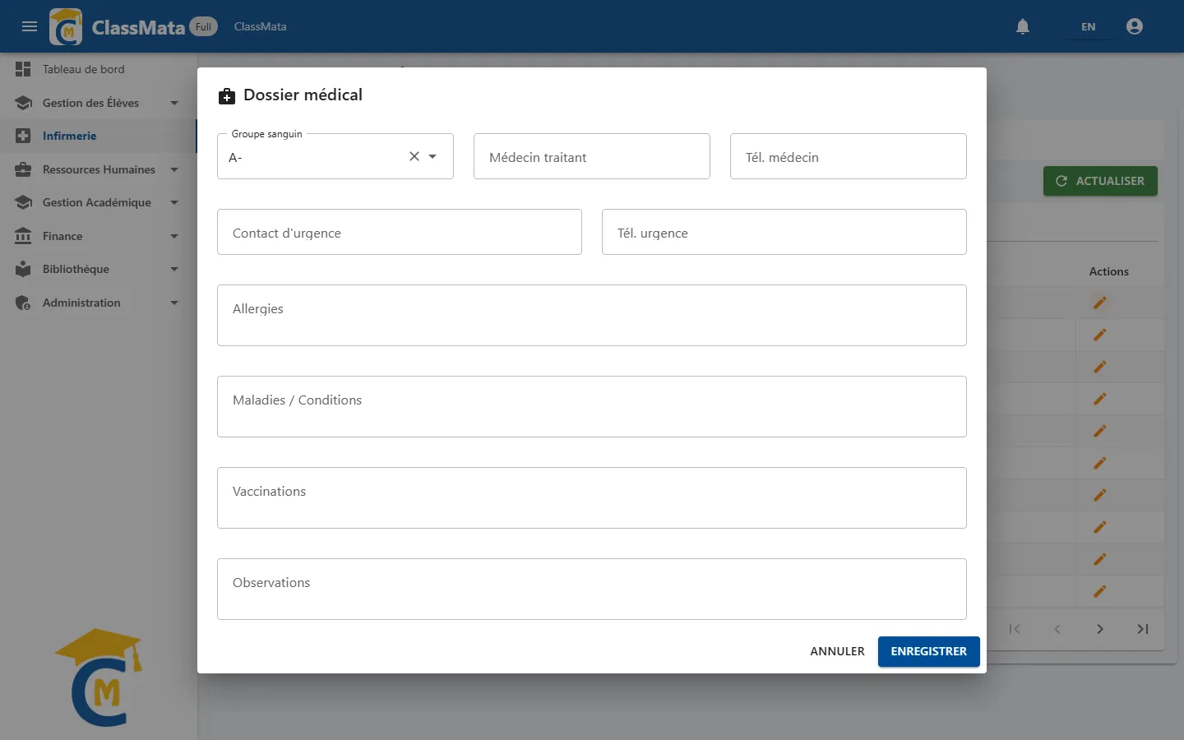Switch language with EN button
1184x740 pixels.
click(1088, 26)
